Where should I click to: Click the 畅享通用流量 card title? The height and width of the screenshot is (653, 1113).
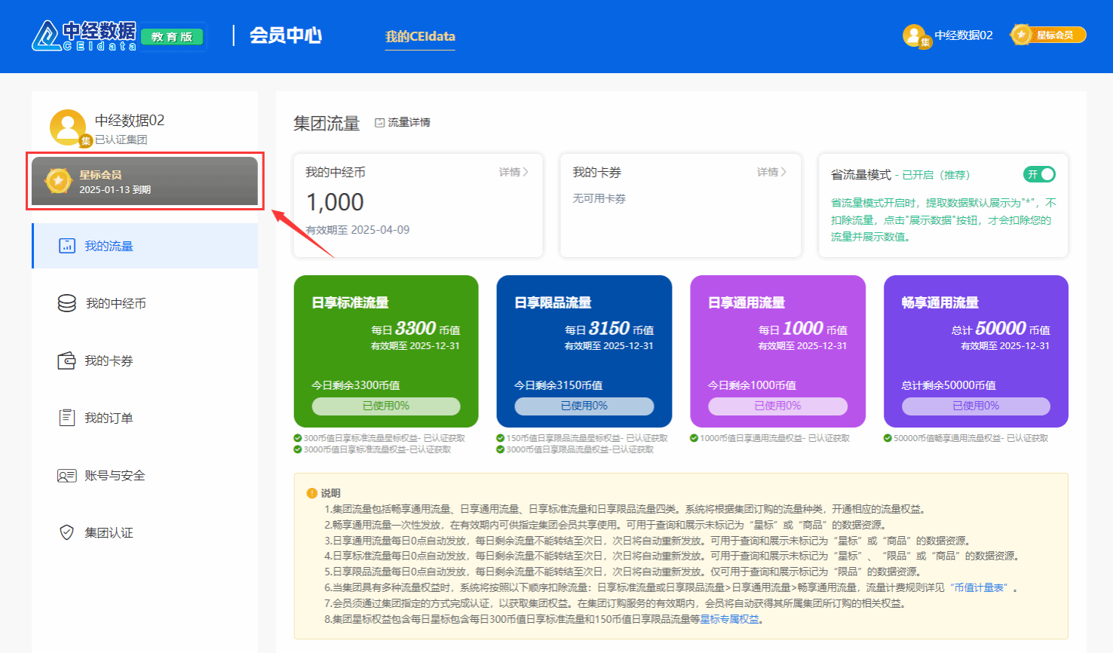[940, 302]
